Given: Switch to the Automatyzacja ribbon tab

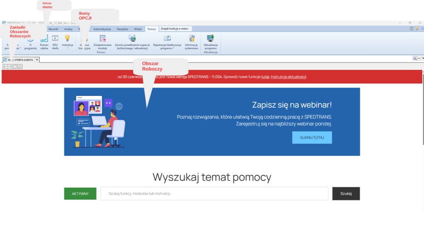Looking at the screenshot, I should [102, 29].
